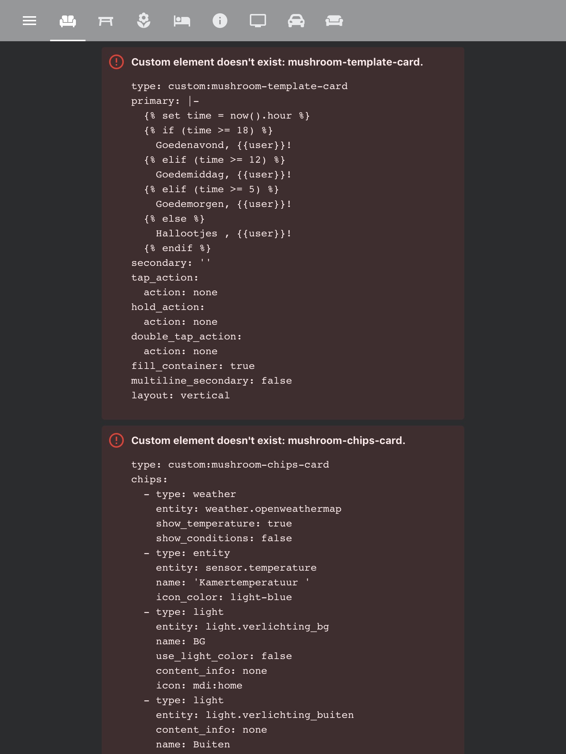The width and height of the screenshot is (566, 754).
Task: Click the 'layout: vertical' YAML line
Action: pyautogui.click(x=180, y=395)
